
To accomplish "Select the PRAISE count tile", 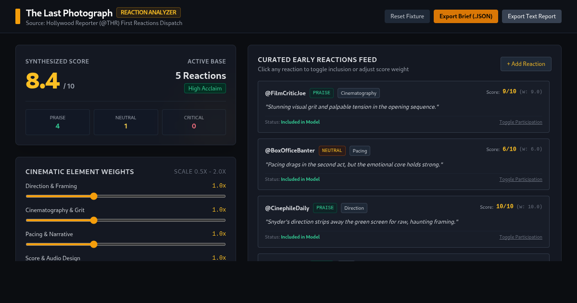I will coord(58,122).
